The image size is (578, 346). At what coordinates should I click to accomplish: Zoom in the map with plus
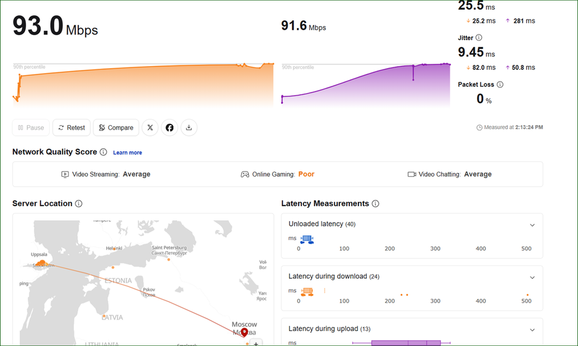pyautogui.click(x=256, y=343)
